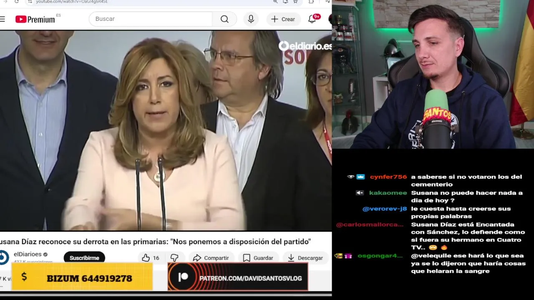Focus the Buscar search field

(151, 19)
